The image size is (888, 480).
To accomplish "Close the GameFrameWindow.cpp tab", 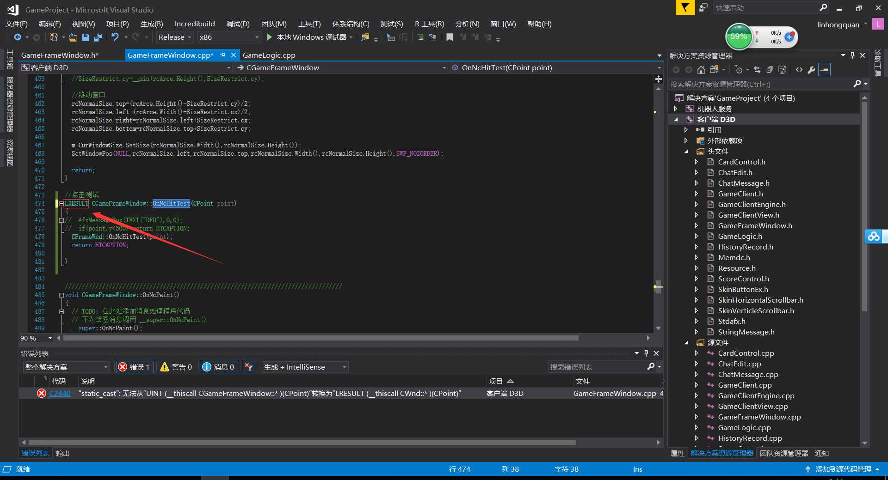I will pyautogui.click(x=234, y=55).
